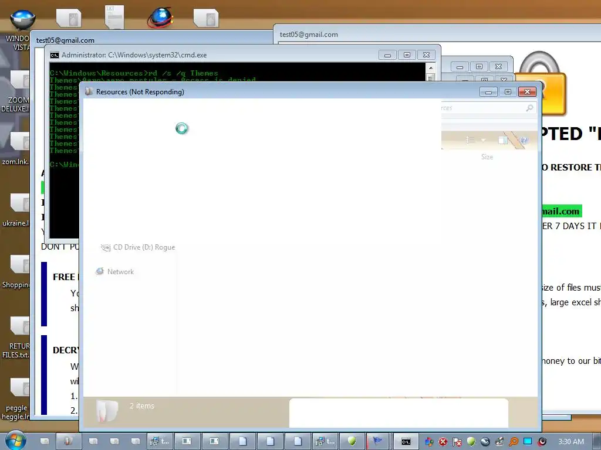Viewport: 601px width, 450px height.
Task: Click the blue flag taskbar button
Action: [378, 442]
